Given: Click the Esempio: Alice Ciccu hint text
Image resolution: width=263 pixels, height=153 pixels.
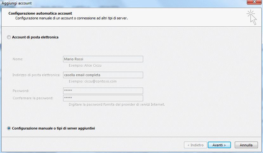Looking at the screenshot, I should coord(85,65).
